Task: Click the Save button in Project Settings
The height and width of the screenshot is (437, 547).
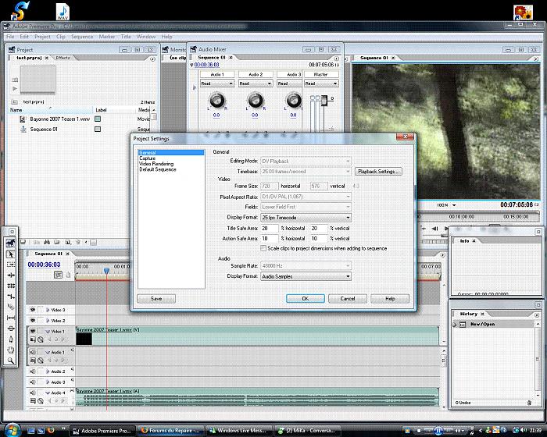Action: click(x=156, y=299)
